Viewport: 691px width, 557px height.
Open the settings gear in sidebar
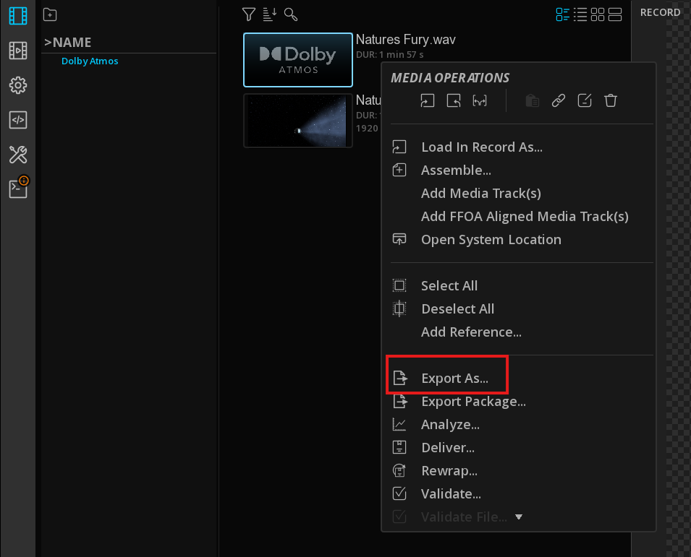tap(18, 85)
